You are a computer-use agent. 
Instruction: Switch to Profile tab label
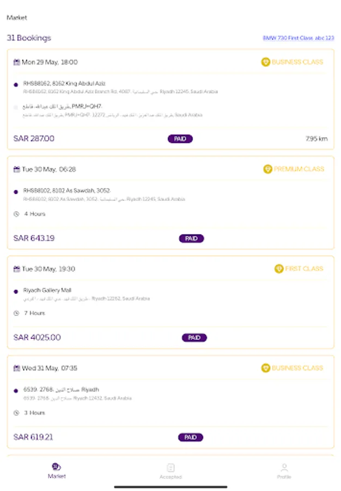tap(284, 477)
